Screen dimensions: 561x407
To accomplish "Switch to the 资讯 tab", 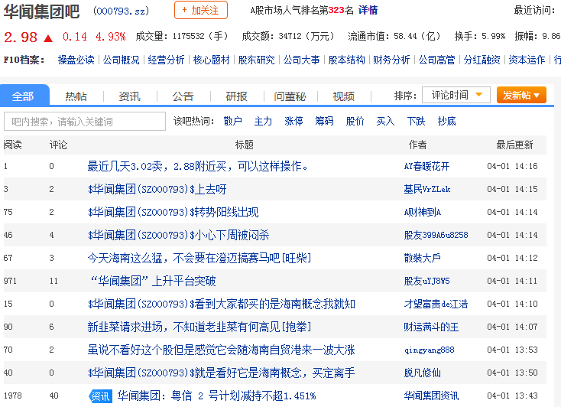I will tap(129, 96).
